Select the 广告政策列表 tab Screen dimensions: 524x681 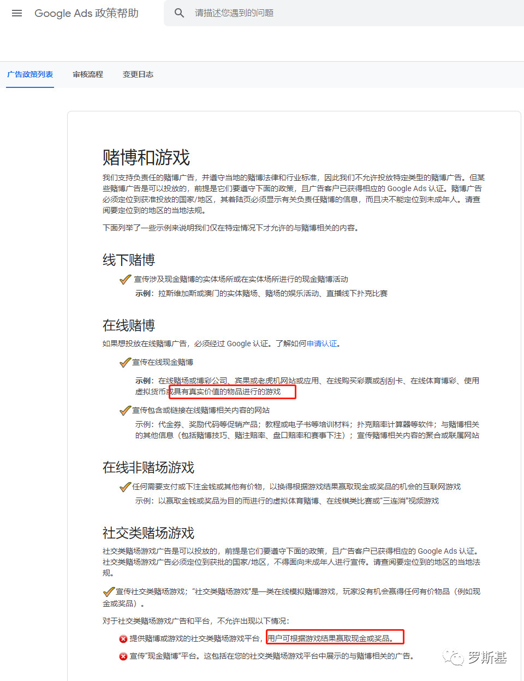tap(30, 74)
